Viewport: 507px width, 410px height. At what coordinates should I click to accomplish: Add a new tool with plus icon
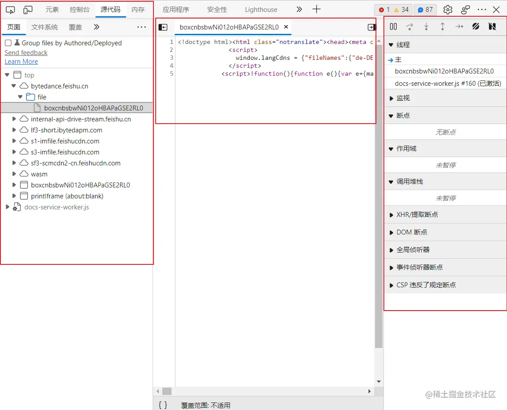coord(316,9)
